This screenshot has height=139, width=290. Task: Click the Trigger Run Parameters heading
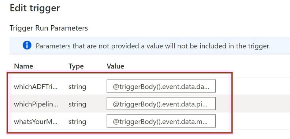49,28
